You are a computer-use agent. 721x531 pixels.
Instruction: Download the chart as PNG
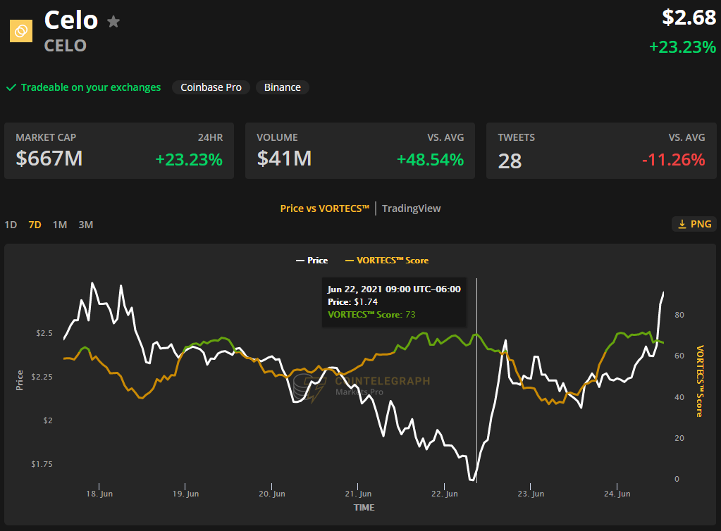click(694, 224)
